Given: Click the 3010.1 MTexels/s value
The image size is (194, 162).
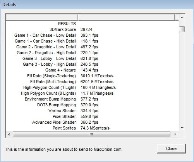Looking at the screenshot, I should tap(97, 76).
